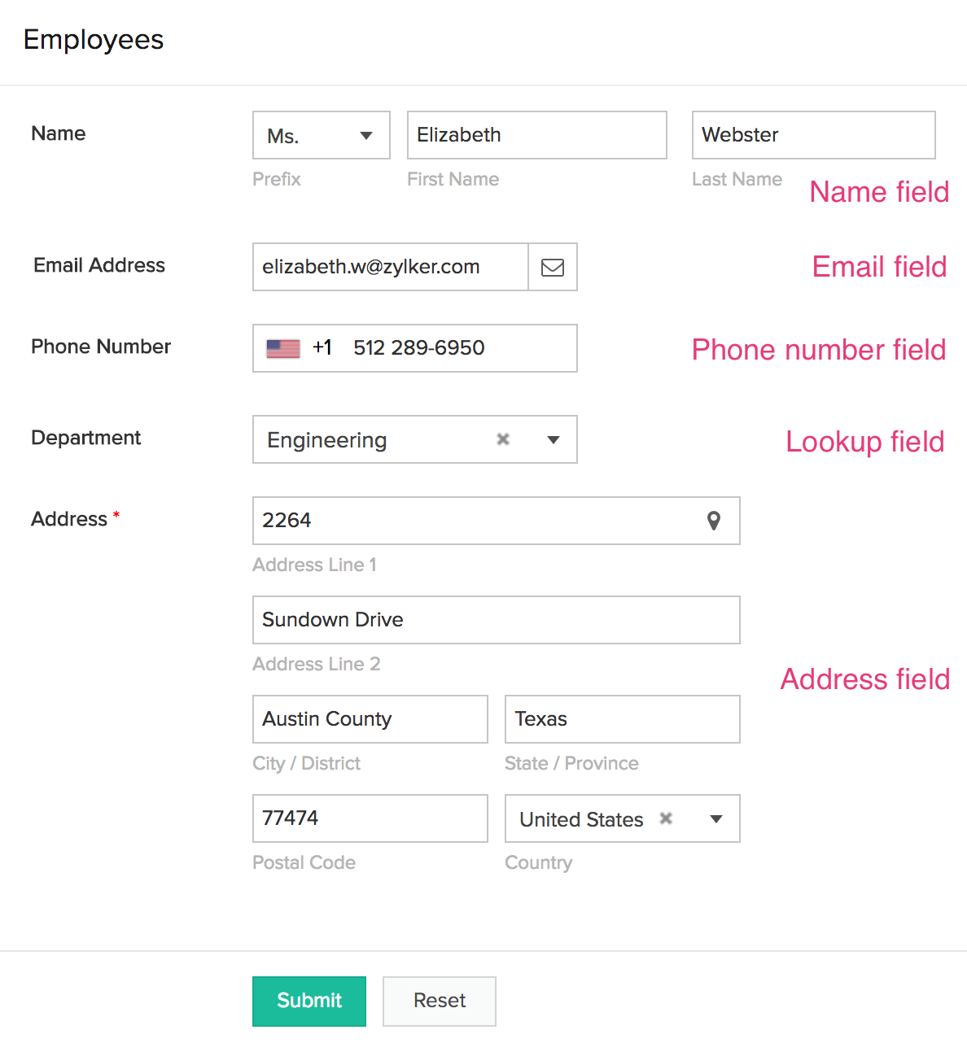Image resolution: width=967 pixels, height=1056 pixels.
Task: Click Address Line 2 field Sundown Drive
Action: click(x=497, y=620)
